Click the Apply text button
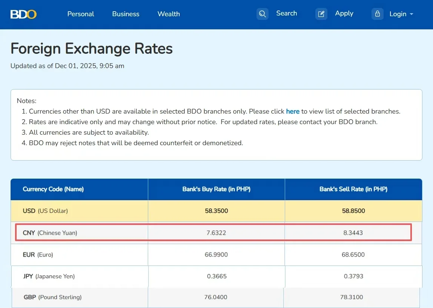Screen dimensions: 433x308 [344, 14]
